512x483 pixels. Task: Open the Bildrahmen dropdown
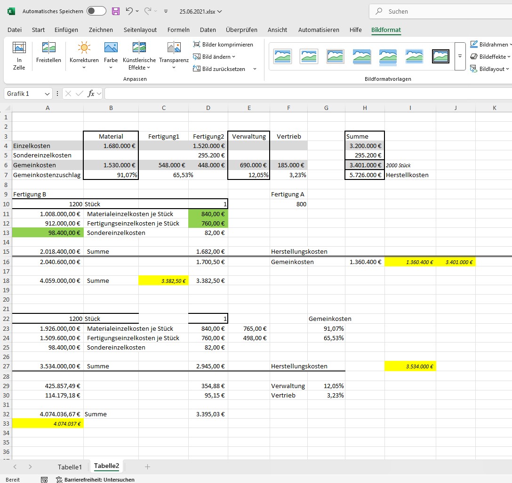pyautogui.click(x=493, y=45)
